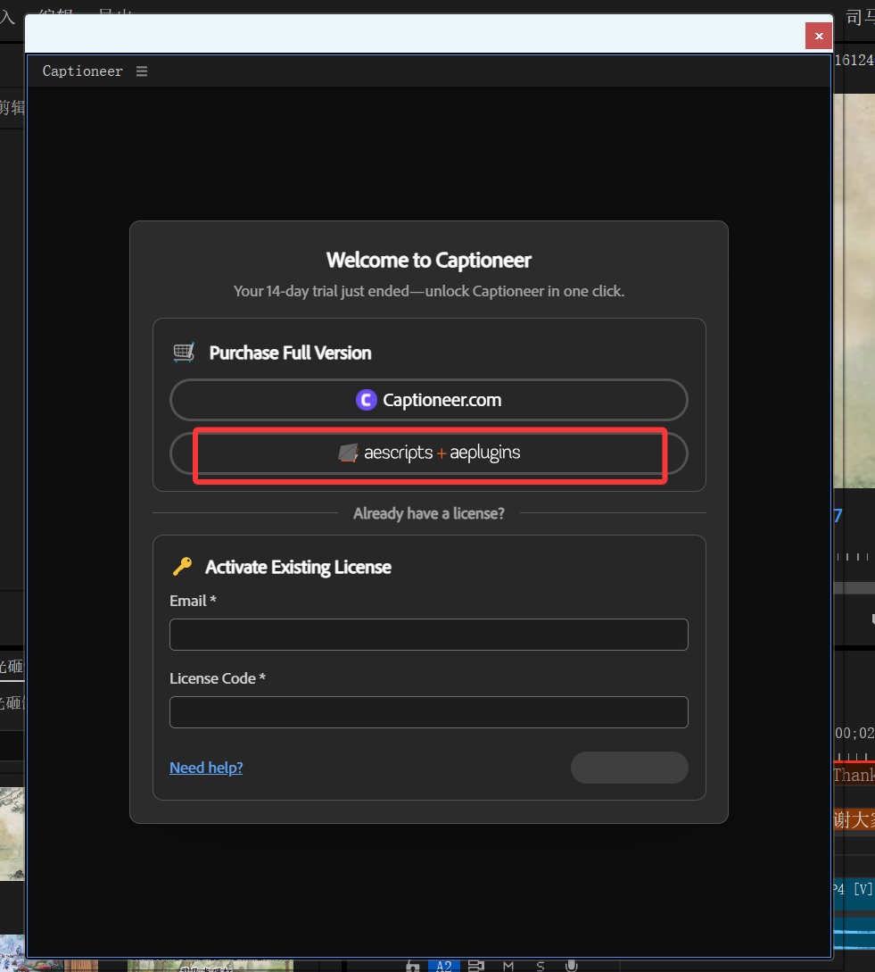Open the Captioneer panel hamburger menu

(142, 71)
